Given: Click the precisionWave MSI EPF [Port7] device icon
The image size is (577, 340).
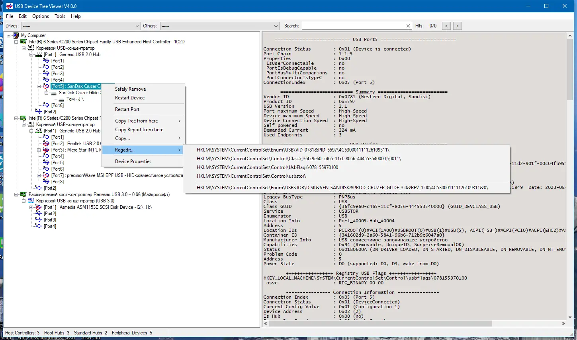Looking at the screenshot, I should (x=46, y=175).
